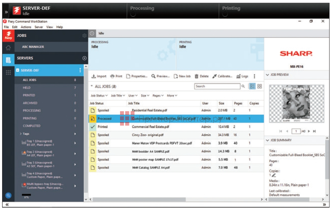Screen dimensions: 332x209
Task: Click the add server plus icon
Action: [84, 58]
